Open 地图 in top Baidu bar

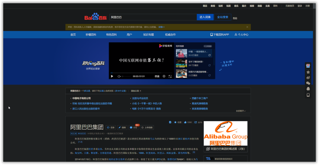pos(260,6)
